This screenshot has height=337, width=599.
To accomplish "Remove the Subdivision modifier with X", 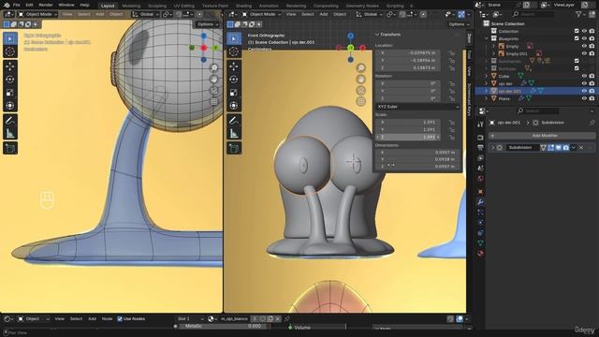I will pyautogui.click(x=581, y=148).
